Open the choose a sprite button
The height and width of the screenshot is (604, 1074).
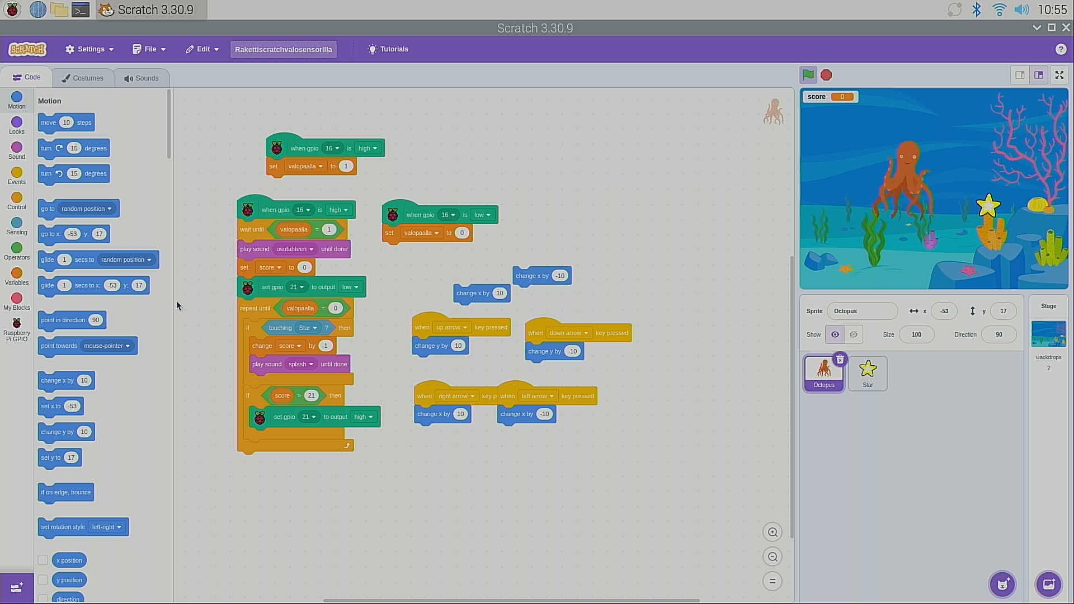pos(1002,585)
